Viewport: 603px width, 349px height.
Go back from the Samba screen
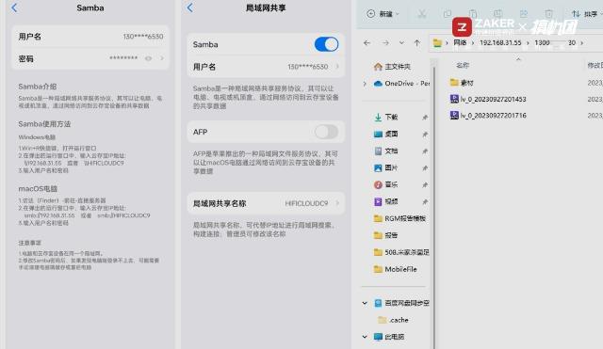[14, 8]
